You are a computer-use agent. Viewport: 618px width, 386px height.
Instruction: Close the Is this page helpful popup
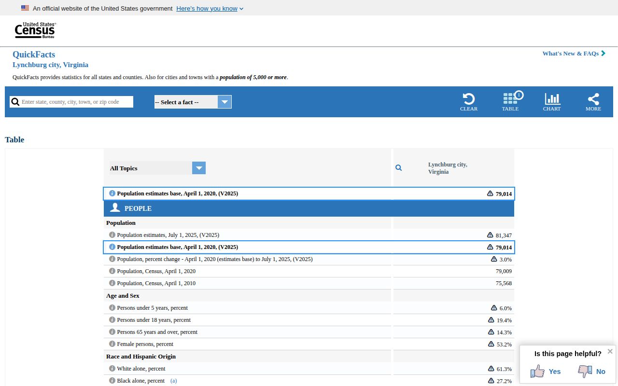[x=610, y=351]
